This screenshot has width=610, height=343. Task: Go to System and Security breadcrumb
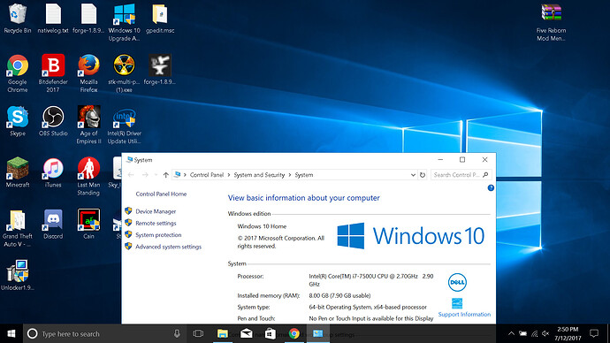[259, 175]
